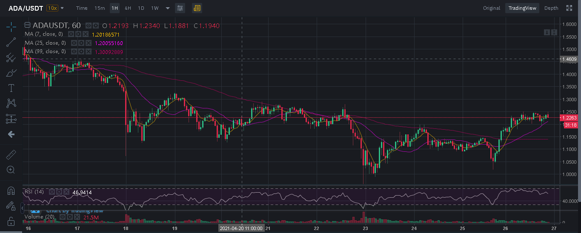Click the MA (25, close, 0) label
The height and width of the screenshot is (233, 581).
tap(45, 43)
